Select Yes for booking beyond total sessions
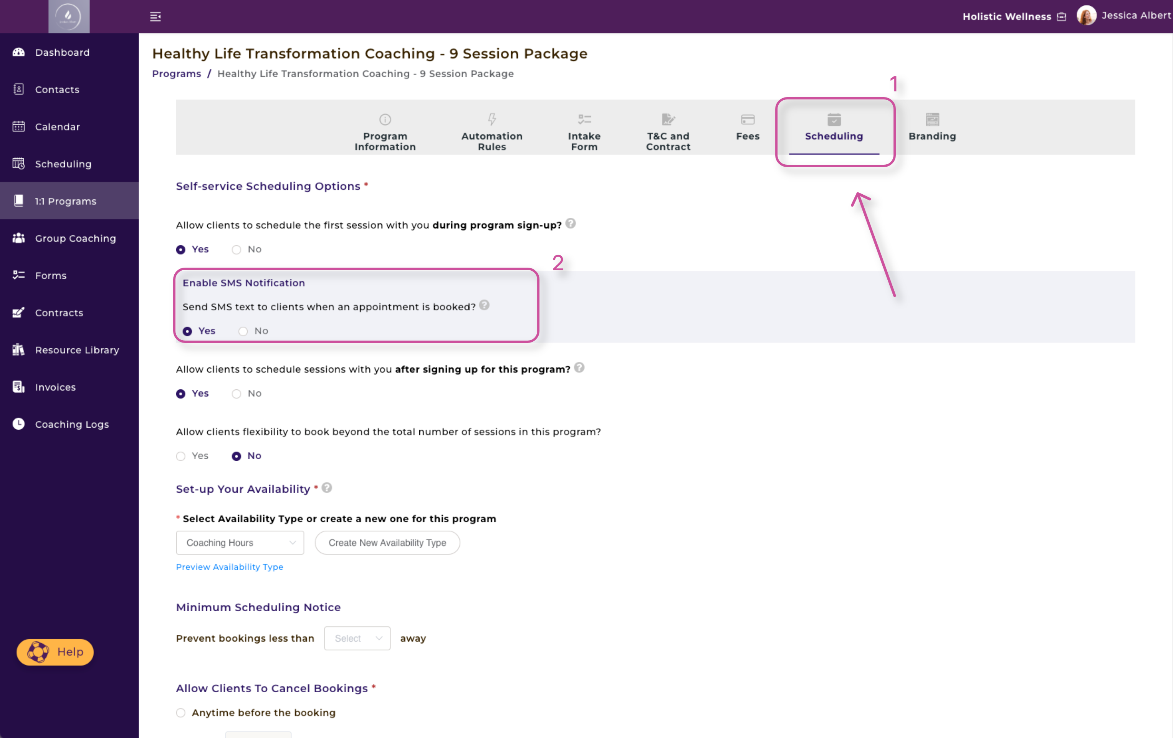1173x738 pixels. pos(181,456)
